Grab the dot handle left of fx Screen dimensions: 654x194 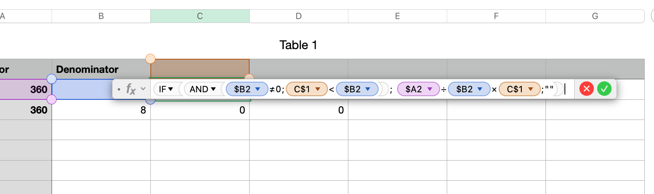[x=119, y=89]
